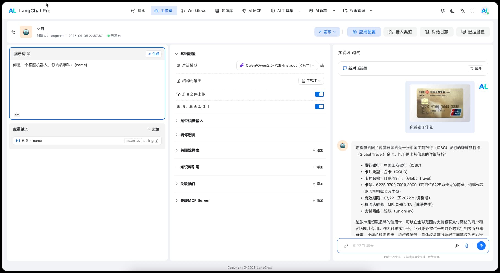Open the Workflows tab in navigation

click(x=194, y=11)
